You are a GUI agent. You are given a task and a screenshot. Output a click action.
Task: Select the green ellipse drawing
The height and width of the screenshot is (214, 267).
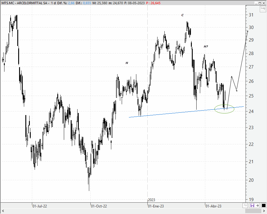tap(224, 109)
